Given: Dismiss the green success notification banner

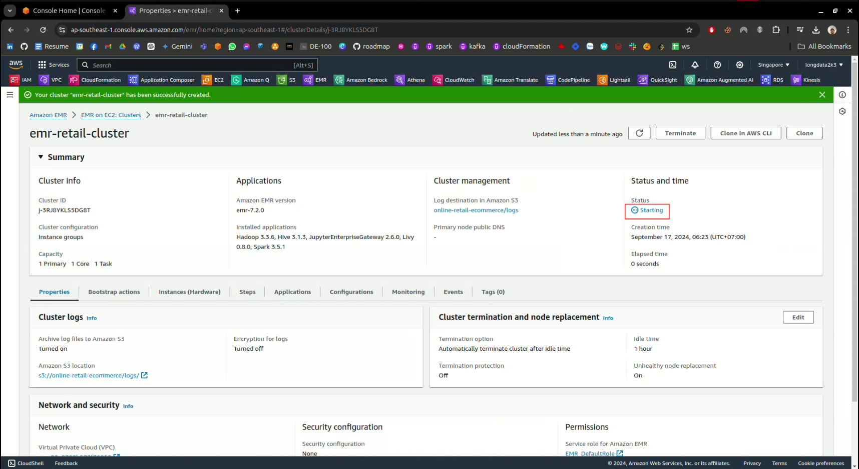Looking at the screenshot, I should pos(822,95).
